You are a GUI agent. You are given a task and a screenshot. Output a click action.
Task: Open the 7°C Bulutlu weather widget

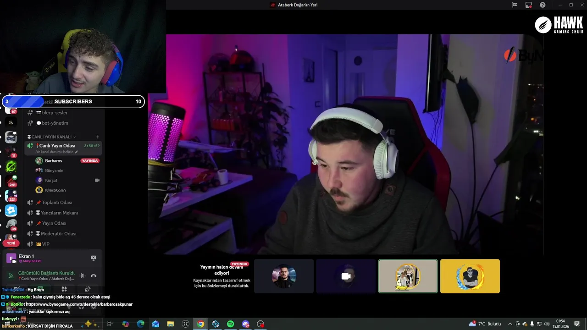485,324
